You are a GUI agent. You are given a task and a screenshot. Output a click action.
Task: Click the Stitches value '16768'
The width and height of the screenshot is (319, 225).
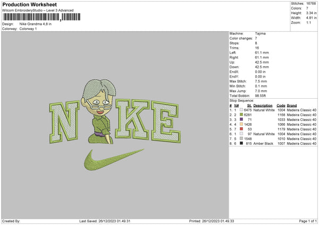pyautogui.click(x=311, y=4)
